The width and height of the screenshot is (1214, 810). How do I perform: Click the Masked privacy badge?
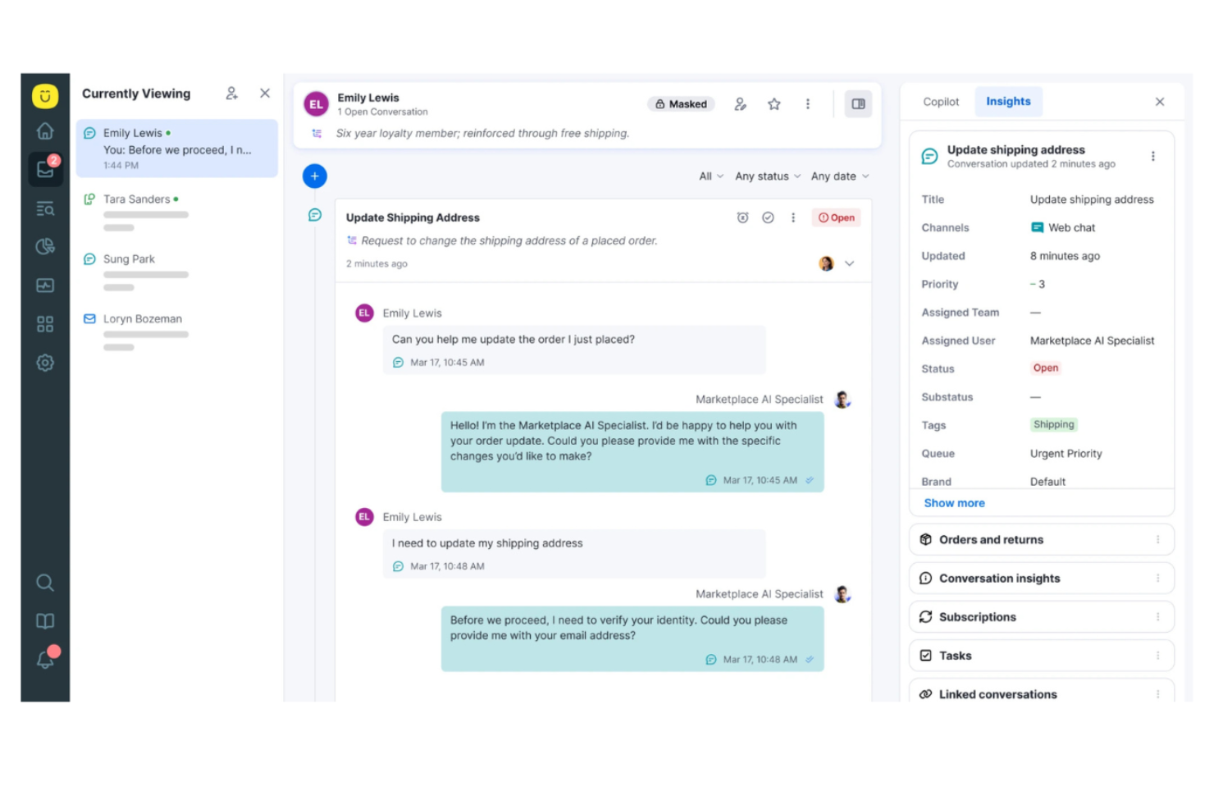pos(681,104)
